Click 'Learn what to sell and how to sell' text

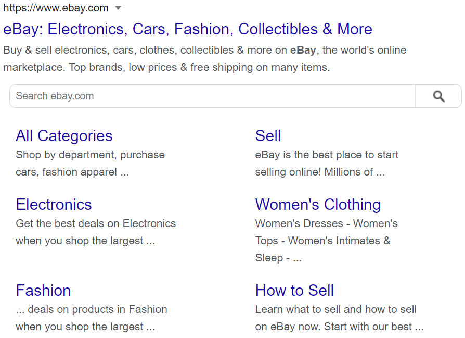[x=336, y=309]
